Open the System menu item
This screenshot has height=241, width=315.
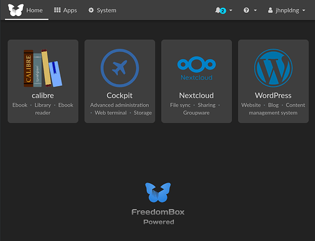102,10
